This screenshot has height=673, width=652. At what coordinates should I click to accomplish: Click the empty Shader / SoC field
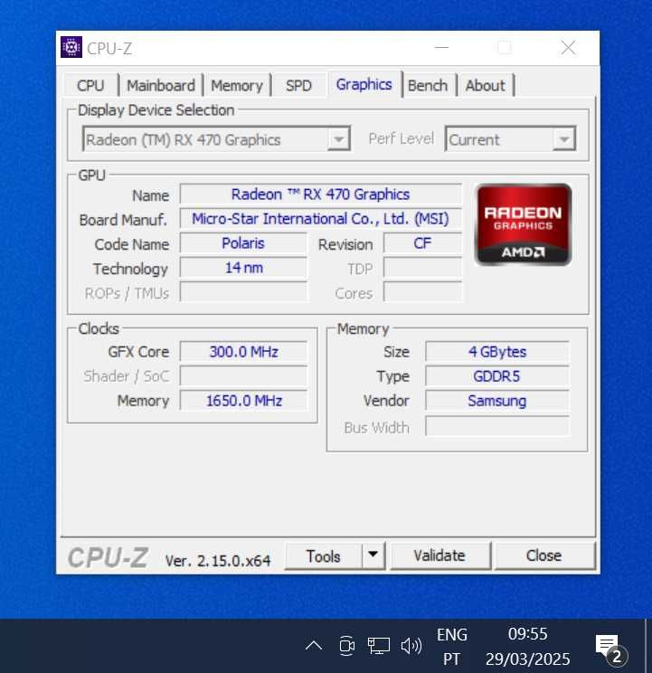click(x=243, y=376)
